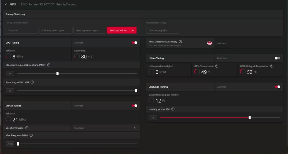Enable the Lüfter-Tuning switch
Viewport: 288px width, 154px height.
coord(277,58)
